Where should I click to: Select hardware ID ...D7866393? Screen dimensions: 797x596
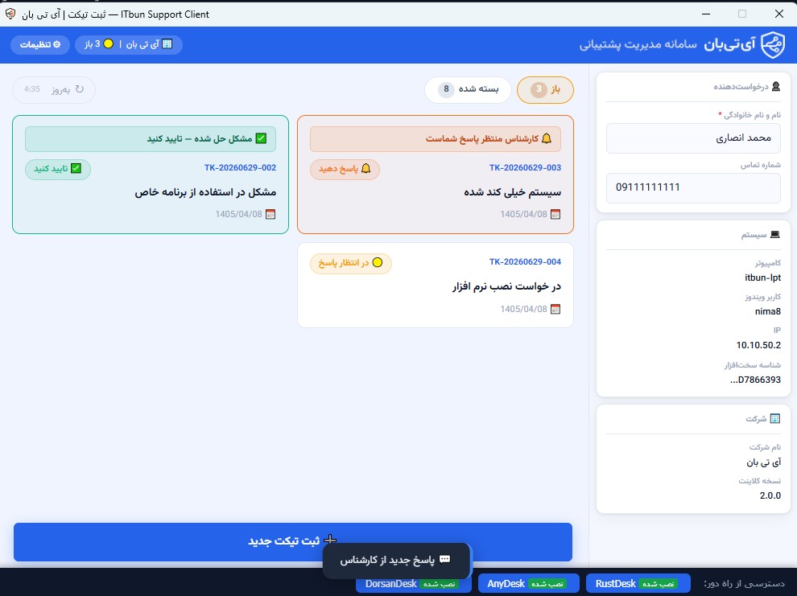click(x=755, y=380)
